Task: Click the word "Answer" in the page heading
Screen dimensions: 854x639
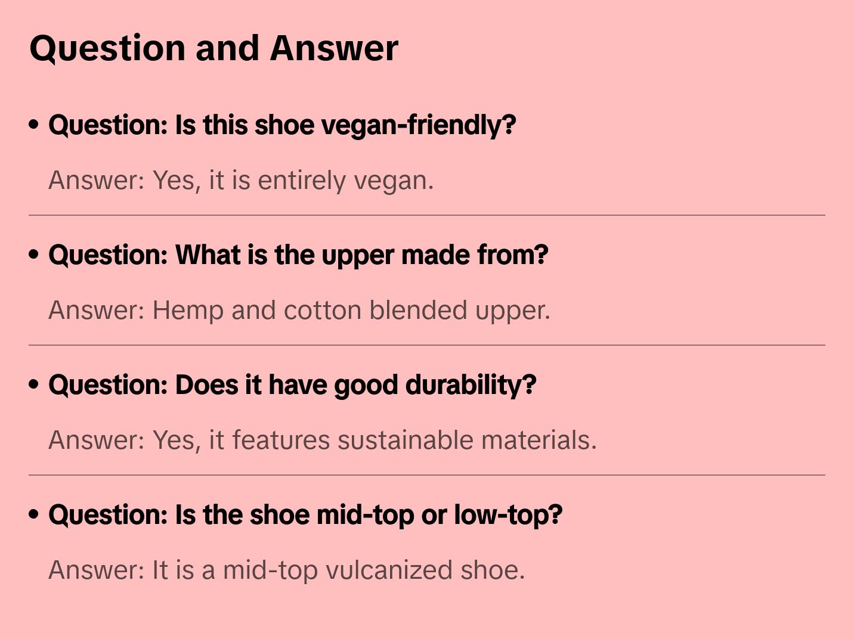Action: point(334,48)
